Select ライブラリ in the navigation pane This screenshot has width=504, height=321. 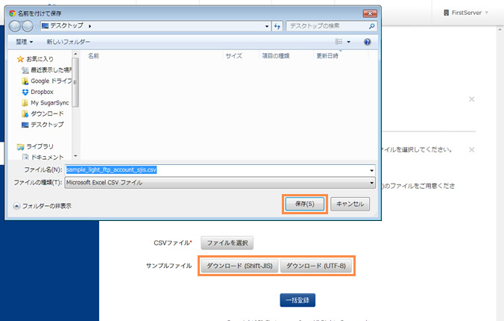tap(35, 146)
